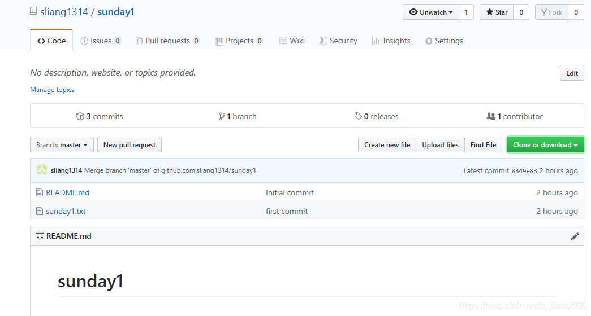
Task: Click the Manage topics link
Action: 52,90
